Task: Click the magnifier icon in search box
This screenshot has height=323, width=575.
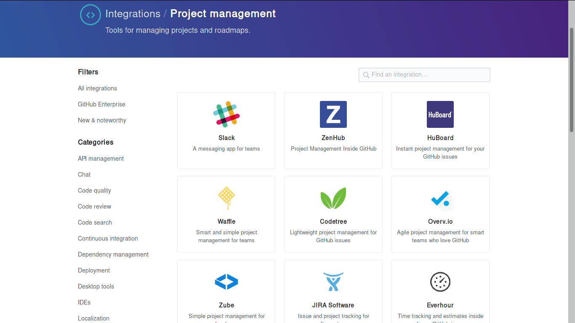Action: pyautogui.click(x=366, y=75)
